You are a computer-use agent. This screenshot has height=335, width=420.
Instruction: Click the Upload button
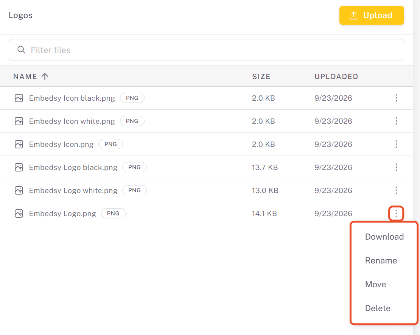[372, 15]
